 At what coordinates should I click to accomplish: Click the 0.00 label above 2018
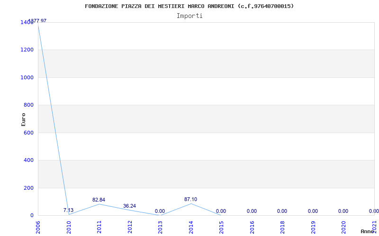(282, 211)
